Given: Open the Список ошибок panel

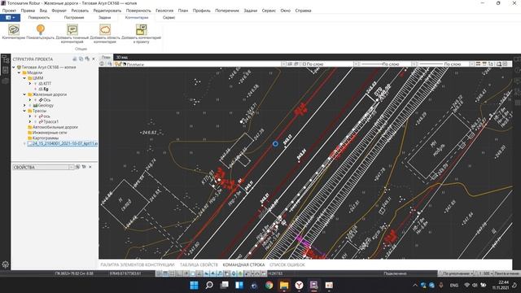Looking at the screenshot, I should click(x=287, y=265).
